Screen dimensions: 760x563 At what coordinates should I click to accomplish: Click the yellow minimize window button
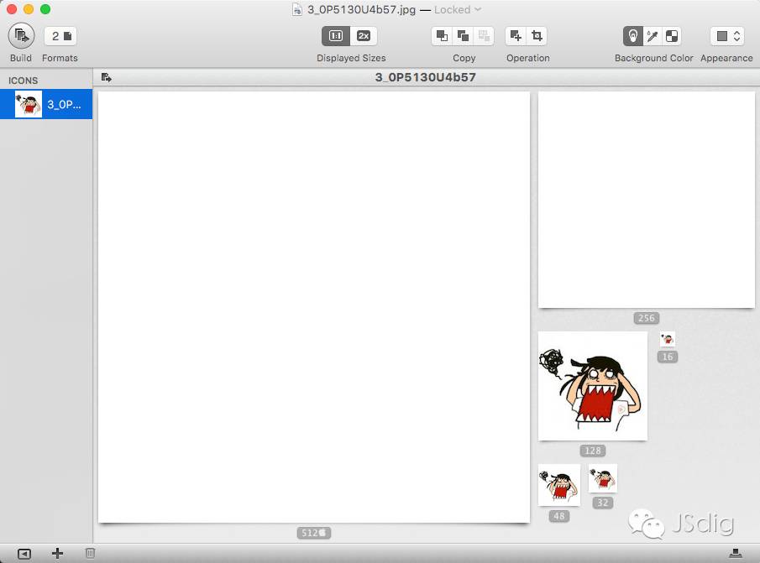[x=29, y=9]
